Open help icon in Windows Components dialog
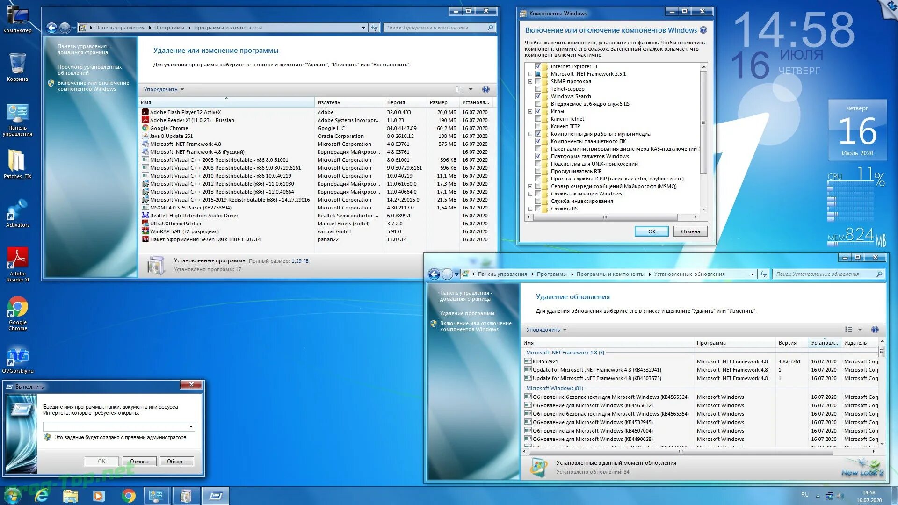The image size is (898, 505). [x=703, y=30]
